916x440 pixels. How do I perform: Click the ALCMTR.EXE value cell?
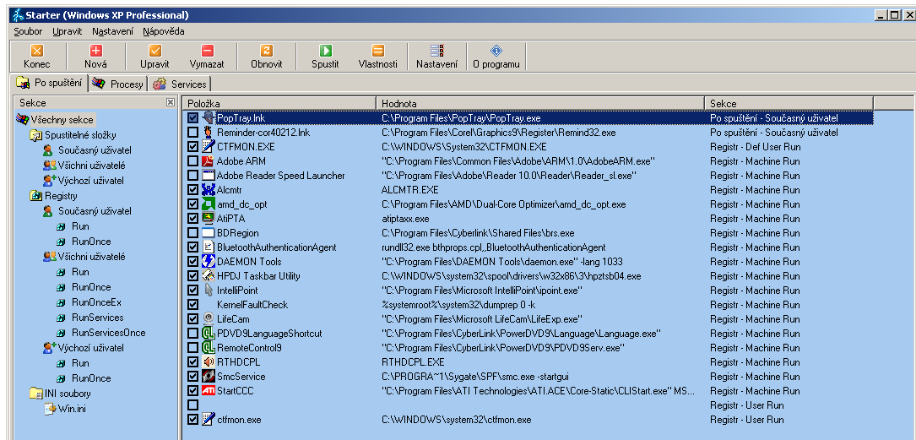pyautogui.click(x=409, y=190)
